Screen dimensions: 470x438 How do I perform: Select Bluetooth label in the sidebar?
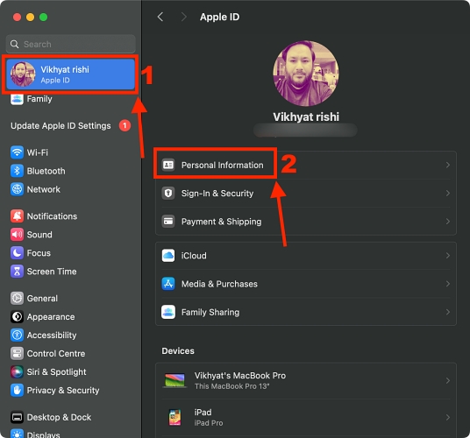[46, 171]
